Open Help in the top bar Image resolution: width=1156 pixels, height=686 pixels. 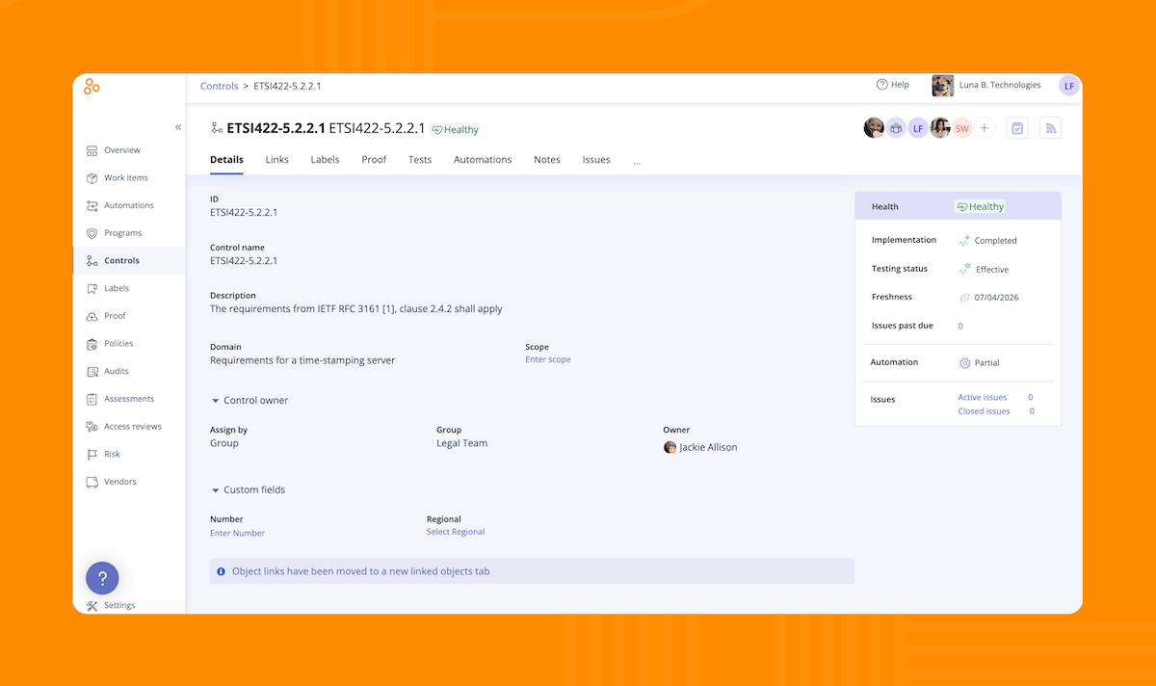[x=892, y=85]
